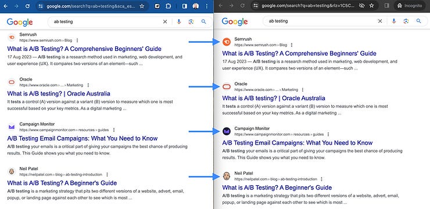Clear the search box in left window
430x209 pixels.
click(x=165, y=21)
